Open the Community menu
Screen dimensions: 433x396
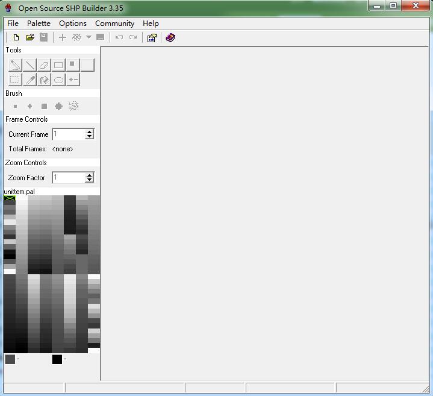(x=114, y=23)
